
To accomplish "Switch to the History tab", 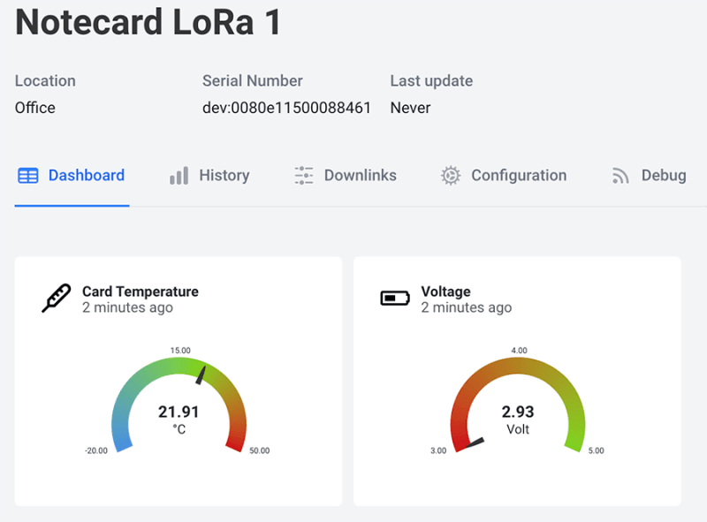I will tap(224, 176).
